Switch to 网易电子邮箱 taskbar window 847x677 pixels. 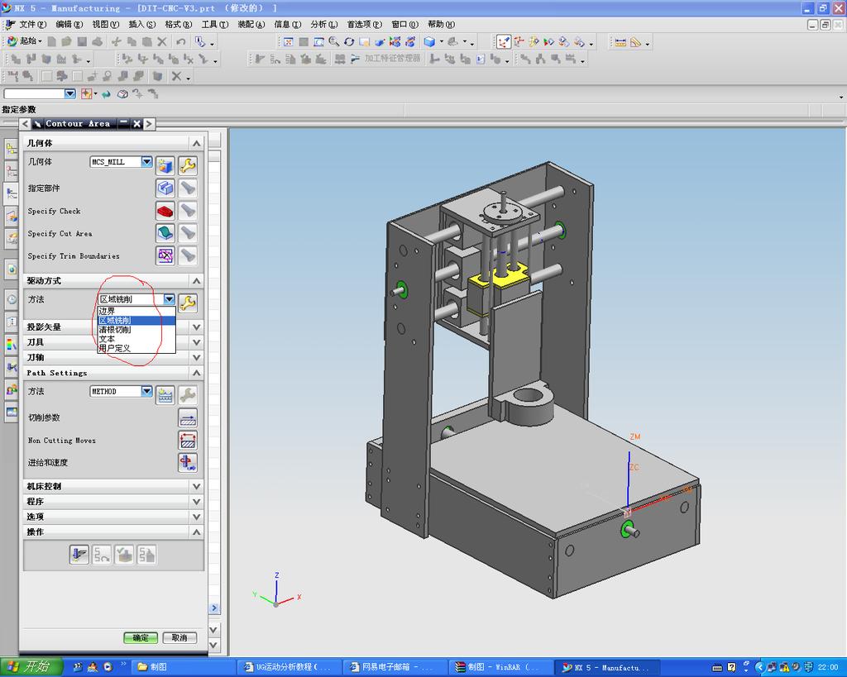[395, 667]
